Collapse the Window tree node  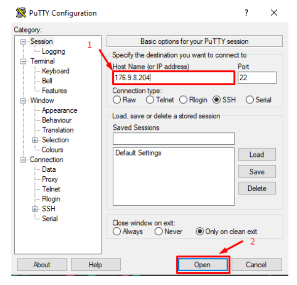23,101
